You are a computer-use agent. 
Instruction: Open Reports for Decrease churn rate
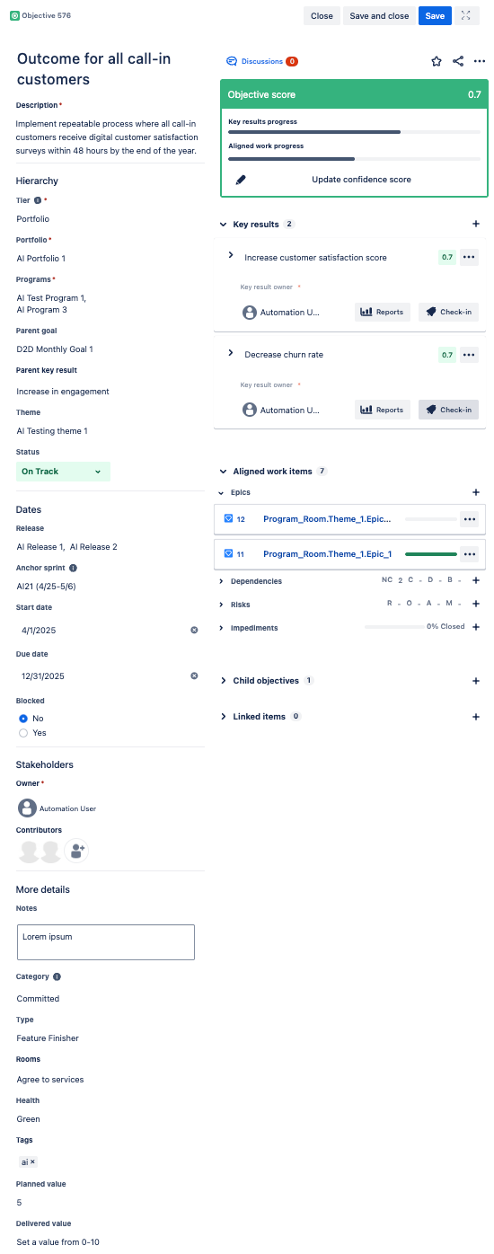point(383,410)
